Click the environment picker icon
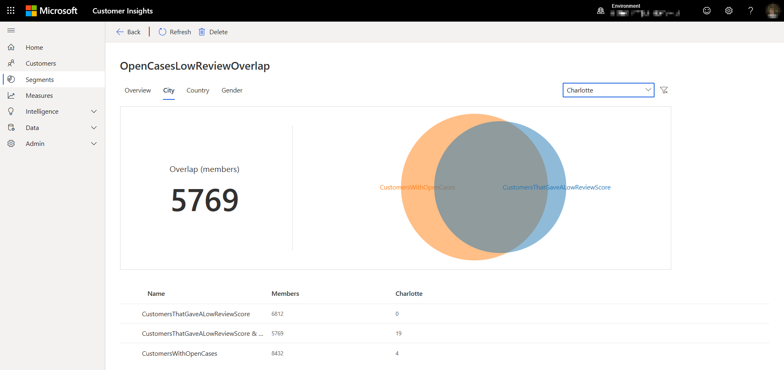The width and height of the screenshot is (784, 370). [x=601, y=11]
